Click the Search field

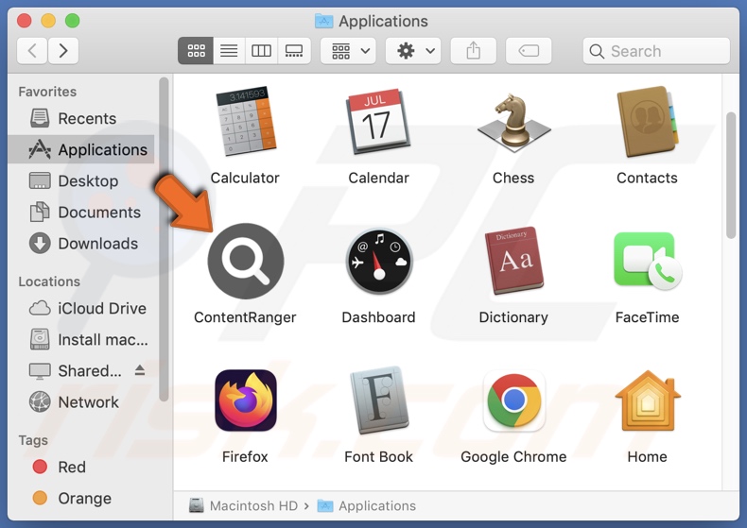(x=656, y=50)
